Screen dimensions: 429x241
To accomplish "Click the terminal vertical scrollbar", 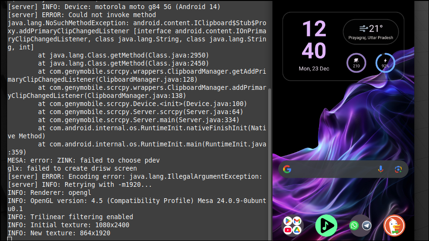I will click(x=270, y=164).
